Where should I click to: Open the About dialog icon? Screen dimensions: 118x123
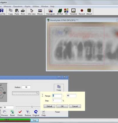pyautogui.click(x=89, y=12)
